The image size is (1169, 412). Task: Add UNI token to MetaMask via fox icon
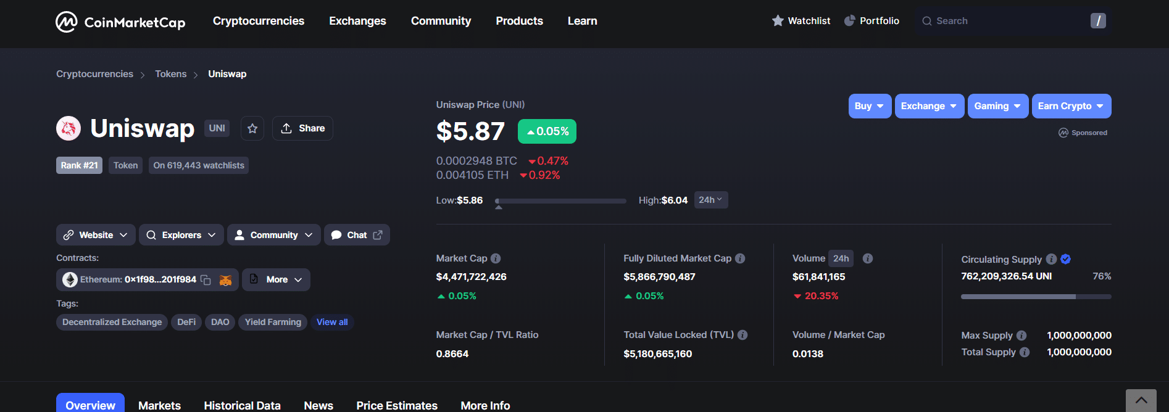point(226,280)
